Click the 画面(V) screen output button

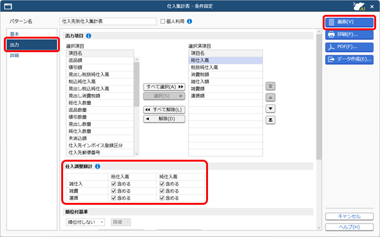pos(349,22)
